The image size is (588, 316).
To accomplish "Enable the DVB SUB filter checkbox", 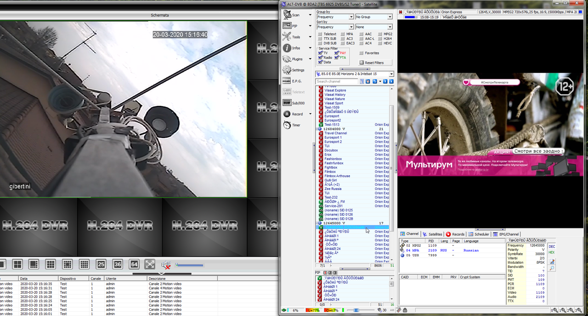I will [320, 43].
